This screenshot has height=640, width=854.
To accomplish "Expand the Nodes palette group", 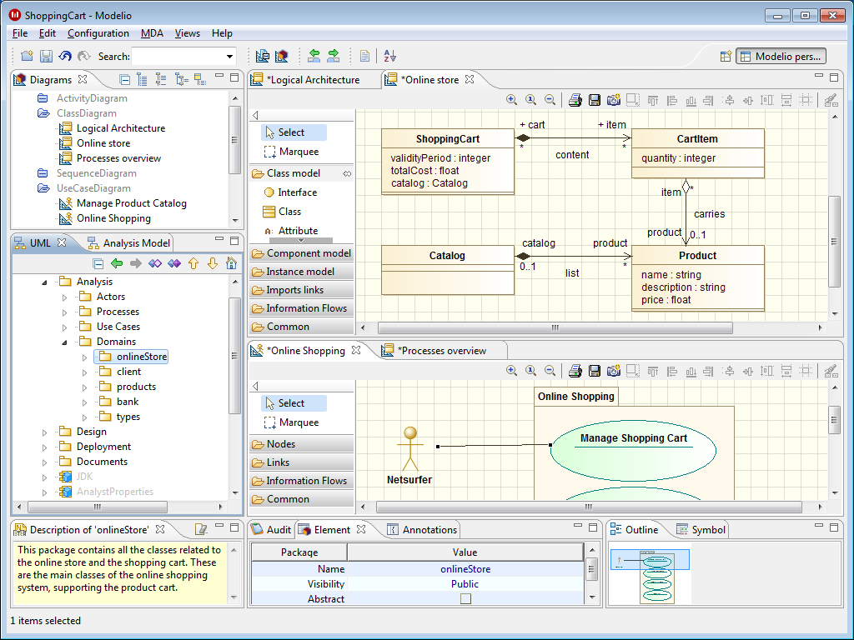I will click(x=301, y=444).
